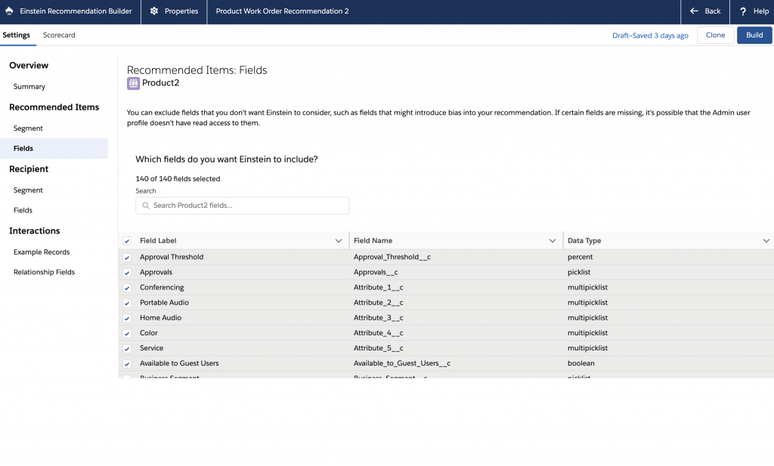Click in the Search Product2 fields box
The height and width of the screenshot is (466, 774).
click(x=243, y=205)
